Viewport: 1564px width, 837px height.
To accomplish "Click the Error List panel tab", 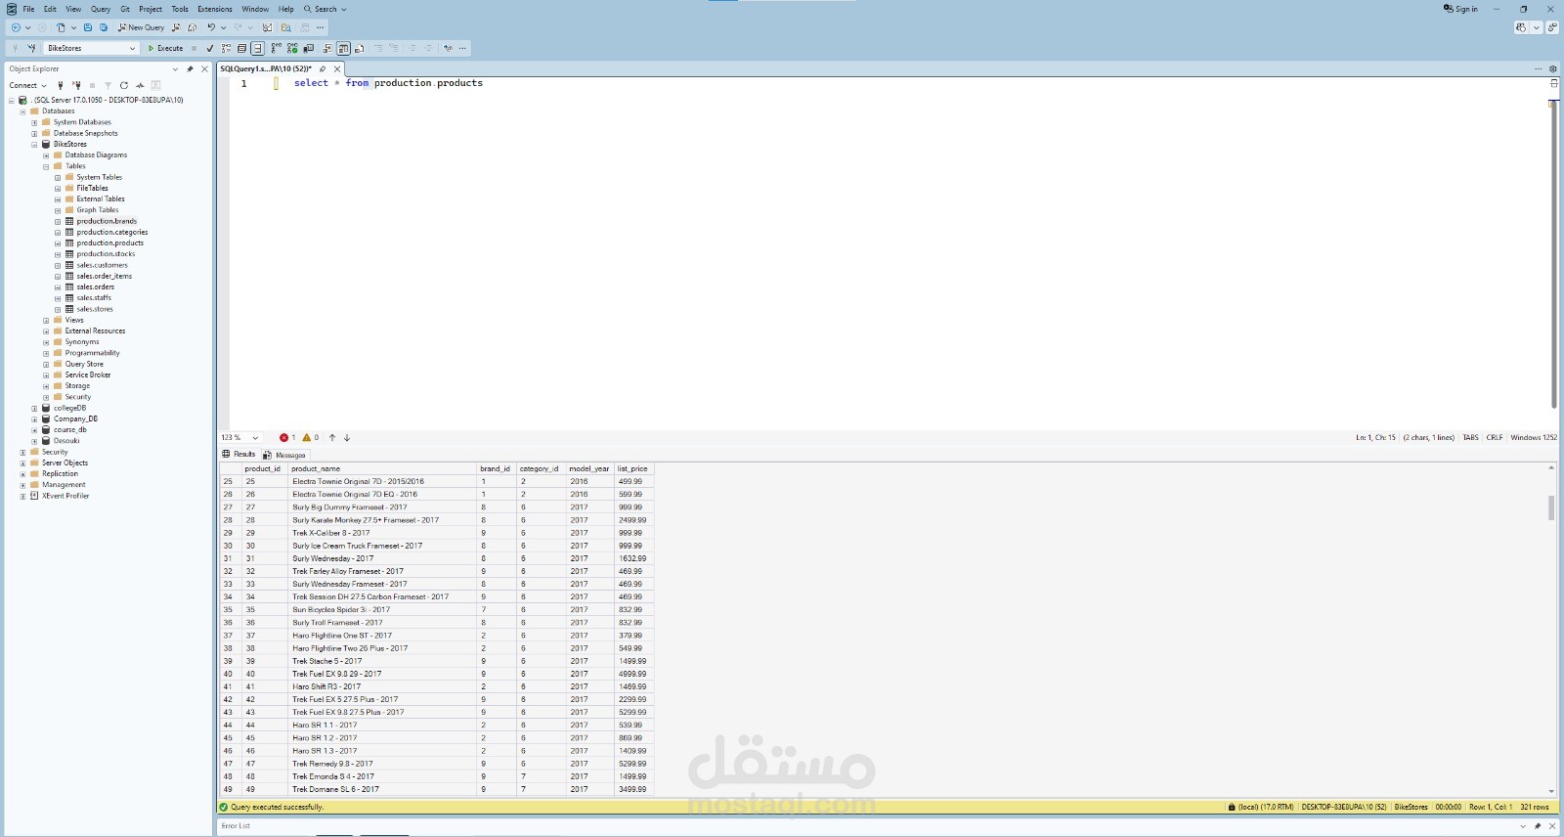I will pos(236,826).
